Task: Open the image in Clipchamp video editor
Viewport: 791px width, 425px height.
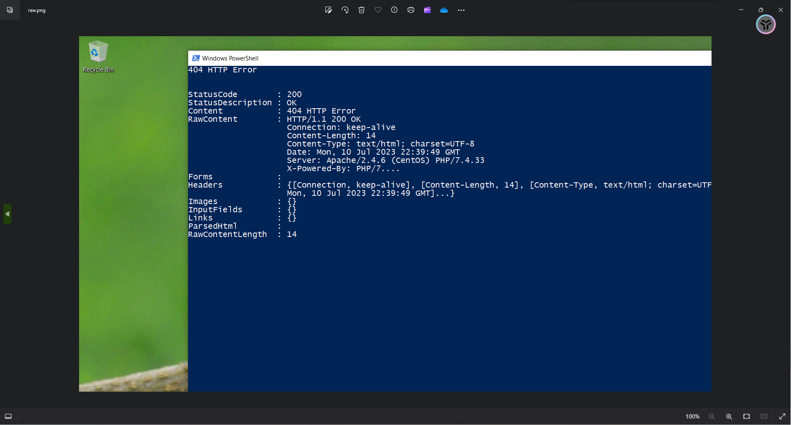Action: (427, 10)
